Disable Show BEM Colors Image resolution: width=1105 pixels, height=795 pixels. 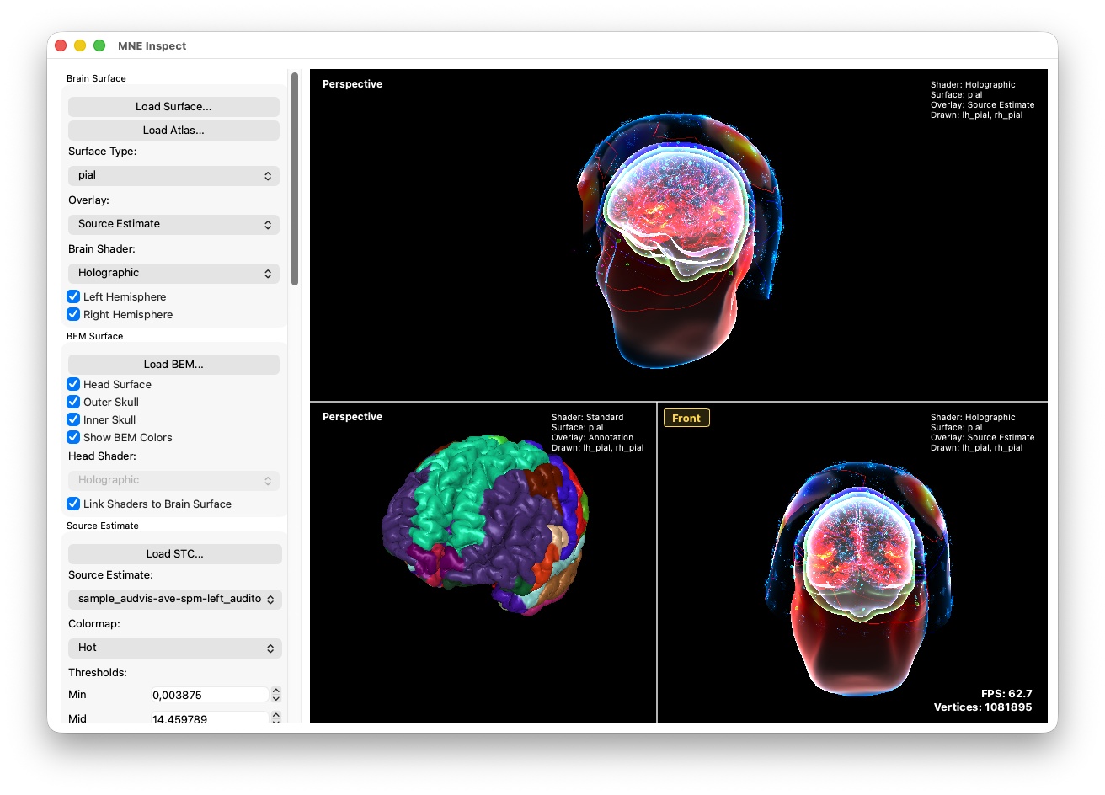pos(73,437)
